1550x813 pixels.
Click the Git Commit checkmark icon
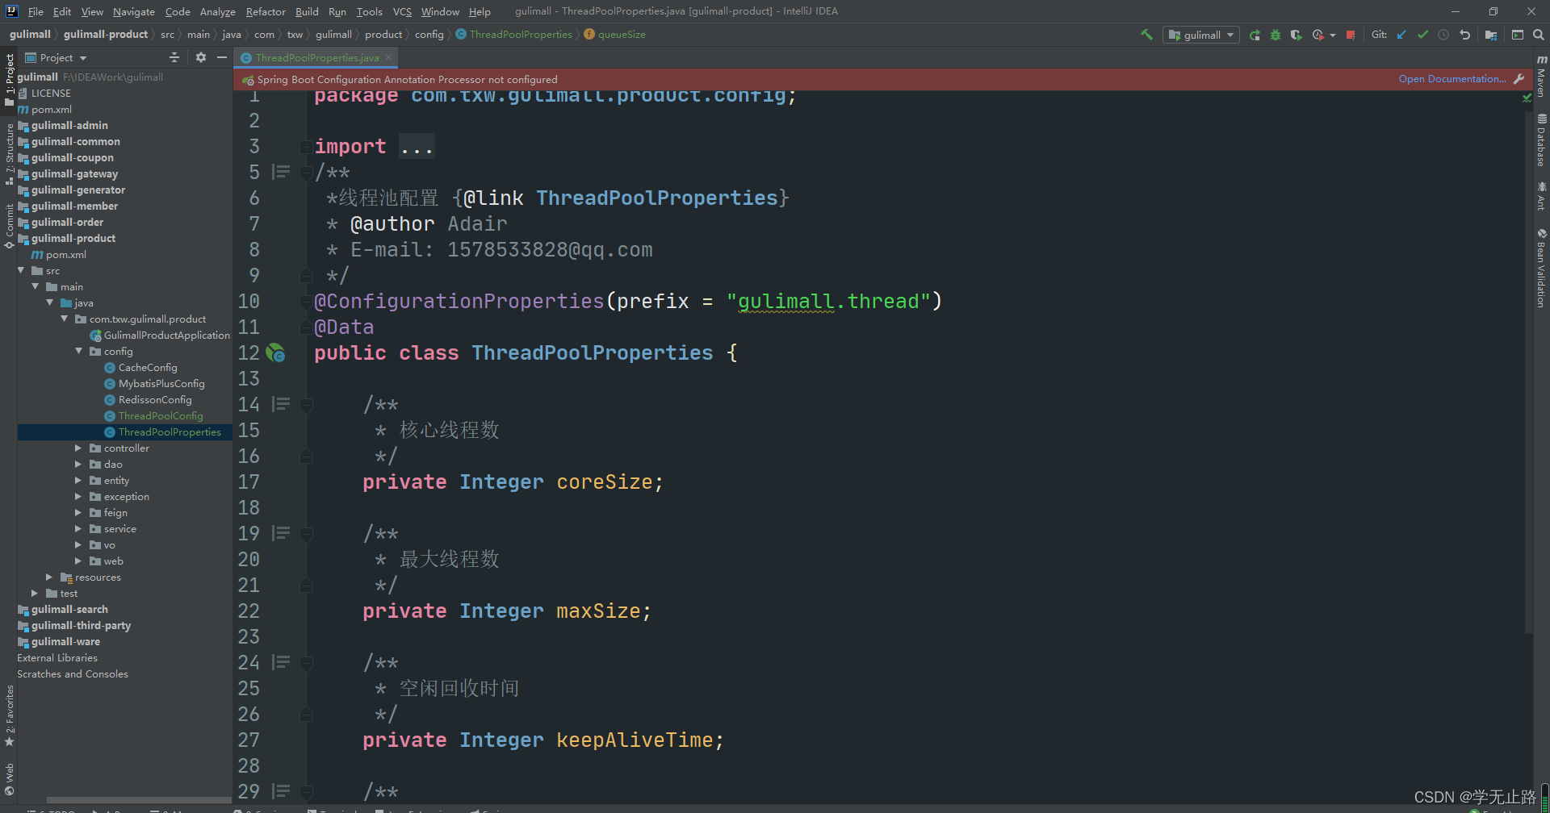(x=1422, y=35)
